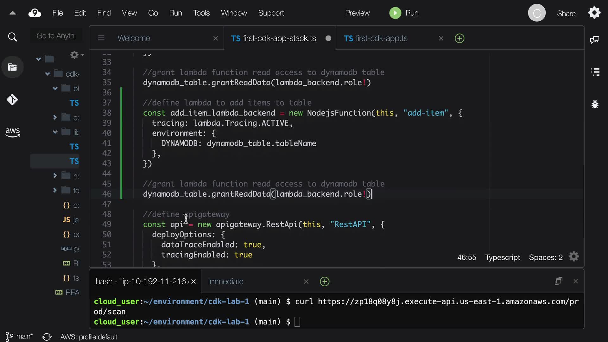
Task: Collapse the cdk- project folder
Action: click(47, 74)
